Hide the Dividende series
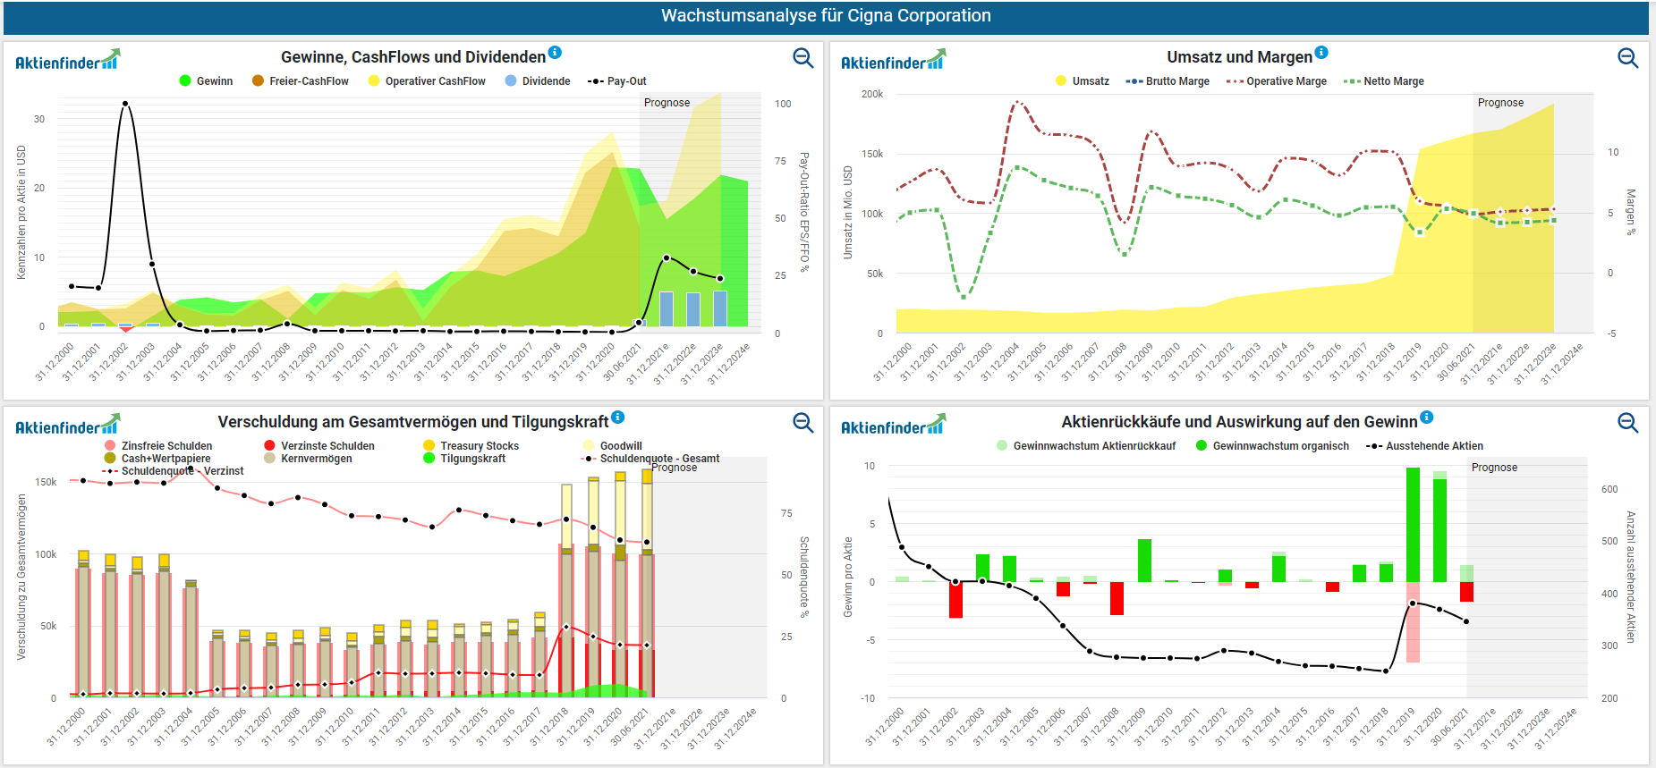The width and height of the screenshot is (1656, 768). (x=538, y=81)
